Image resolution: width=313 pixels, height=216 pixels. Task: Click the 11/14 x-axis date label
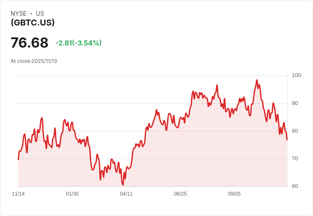18,194
